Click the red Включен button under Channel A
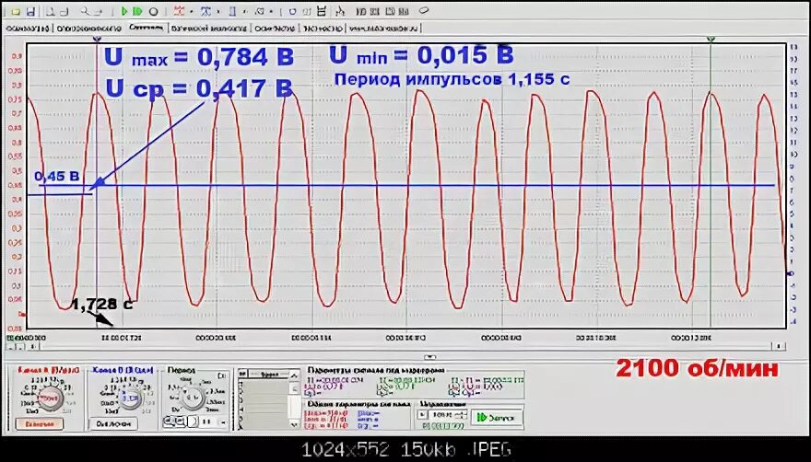The image size is (811, 462). coord(40,424)
